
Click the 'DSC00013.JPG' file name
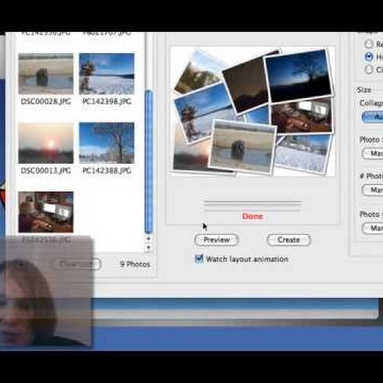coord(46,170)
